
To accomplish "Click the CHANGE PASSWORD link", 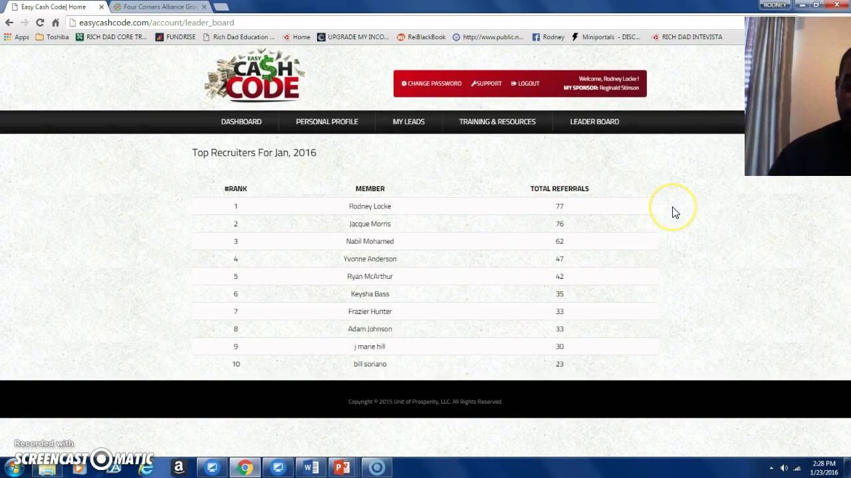I will click(431, 84).
